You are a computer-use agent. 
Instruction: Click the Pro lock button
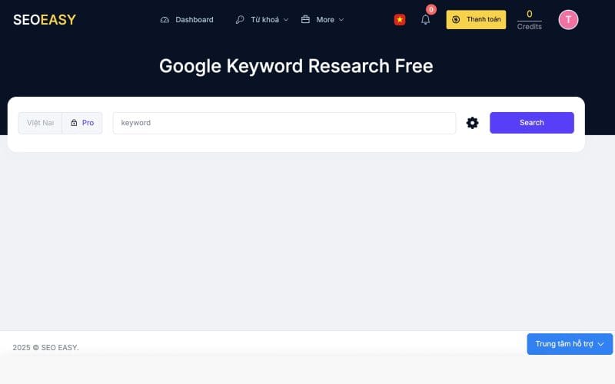click(82, 123)
